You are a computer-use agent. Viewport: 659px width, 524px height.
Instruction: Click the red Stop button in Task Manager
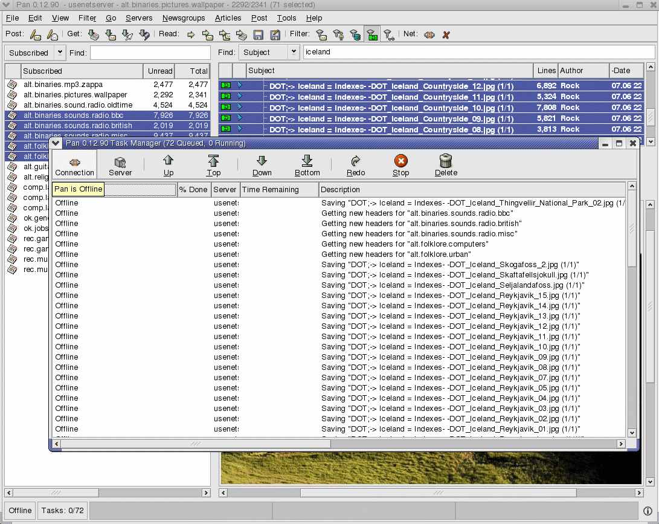pos(401,165)
